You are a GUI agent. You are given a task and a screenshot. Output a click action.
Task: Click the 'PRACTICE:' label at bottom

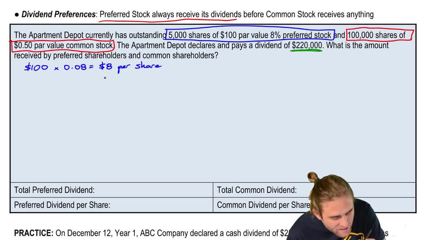33,233
